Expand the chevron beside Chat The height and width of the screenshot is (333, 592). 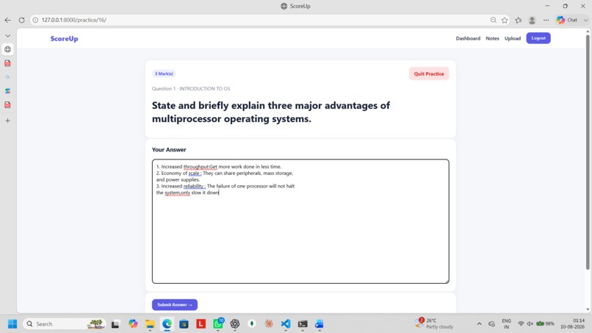[x=585, y=20]
